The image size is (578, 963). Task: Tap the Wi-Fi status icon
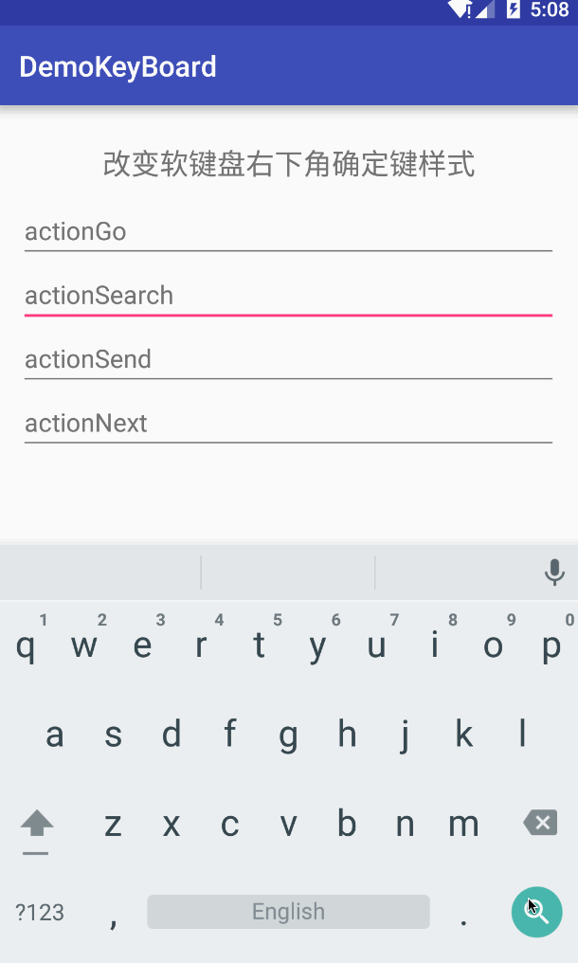point(459,10)
